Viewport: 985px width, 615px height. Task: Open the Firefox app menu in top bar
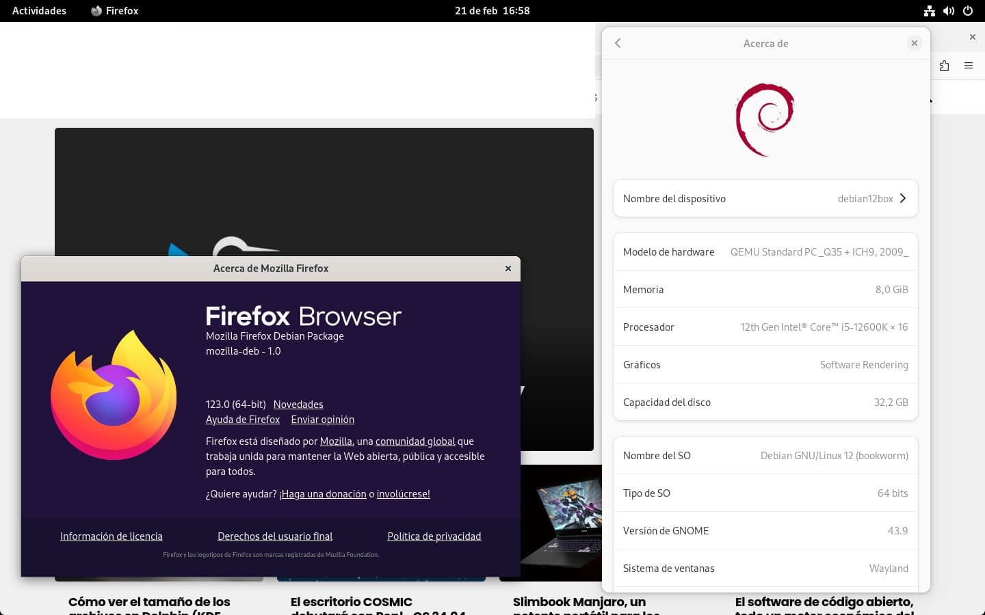pos(114,10)
